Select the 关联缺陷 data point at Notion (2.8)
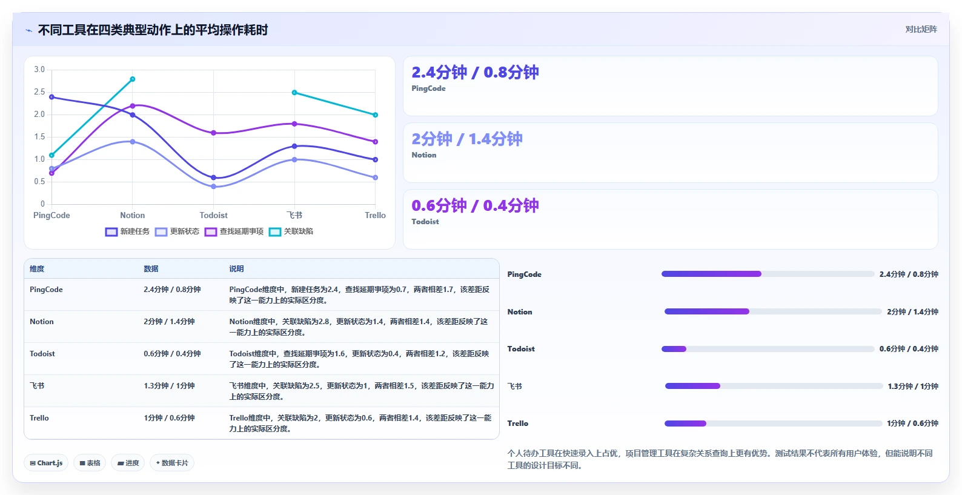The image size is (962, 495). [x=133, y=79]
